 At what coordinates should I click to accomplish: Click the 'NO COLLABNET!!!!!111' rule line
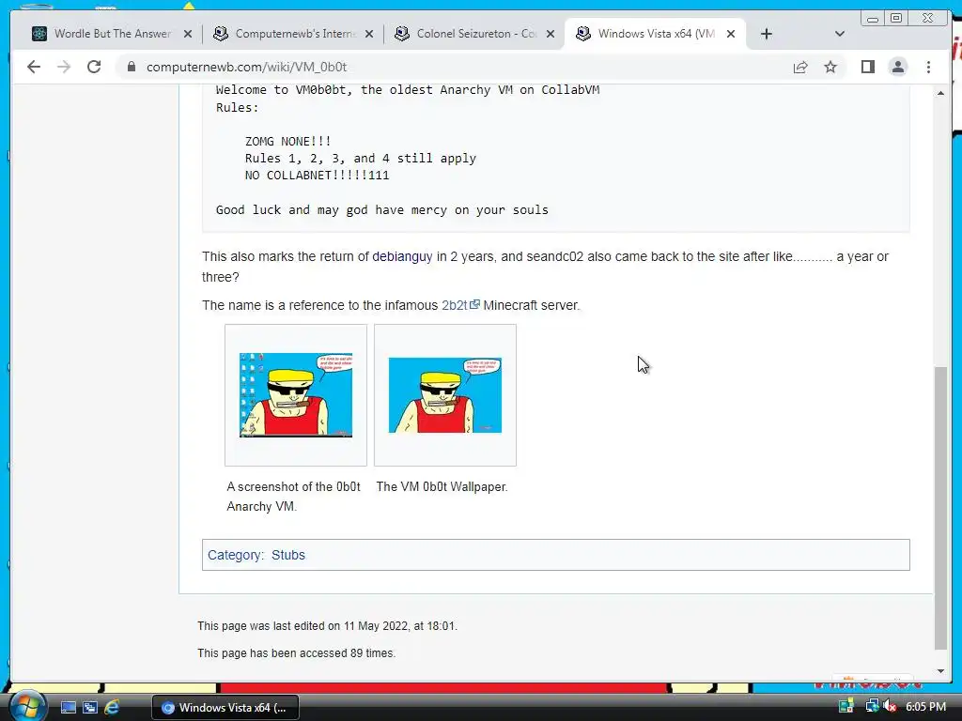click(x=317, y=176)
